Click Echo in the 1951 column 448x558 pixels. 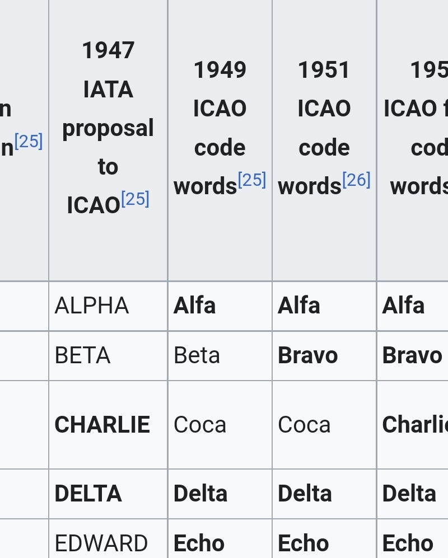[x=303, y=543]
